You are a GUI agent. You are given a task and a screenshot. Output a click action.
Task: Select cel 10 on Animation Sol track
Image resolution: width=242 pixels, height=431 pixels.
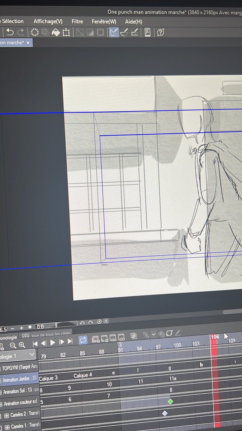click(x=109, y=384)
